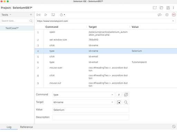Start recording with the REC button

[174, 15]
